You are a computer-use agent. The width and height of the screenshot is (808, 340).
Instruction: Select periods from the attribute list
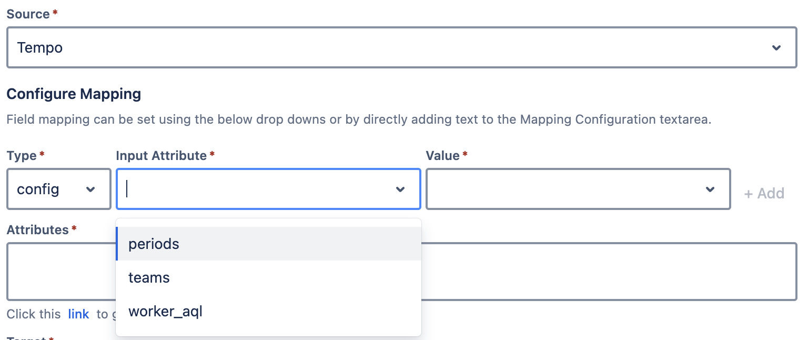tap(154, 244)
